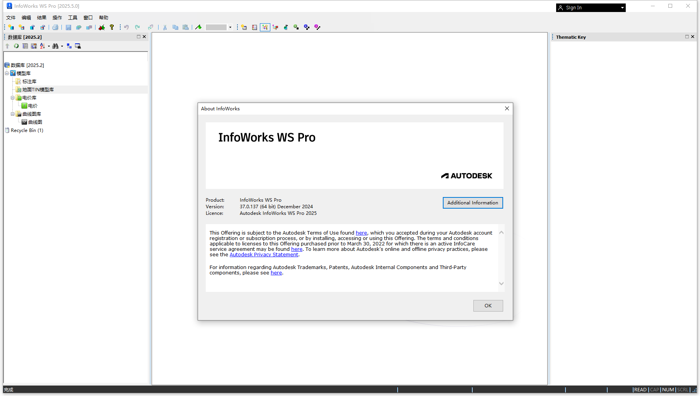The height and width of the screenshot is (396, 700).
Task: Click the NUM indicator in the status bar
Action: [668, 390]
